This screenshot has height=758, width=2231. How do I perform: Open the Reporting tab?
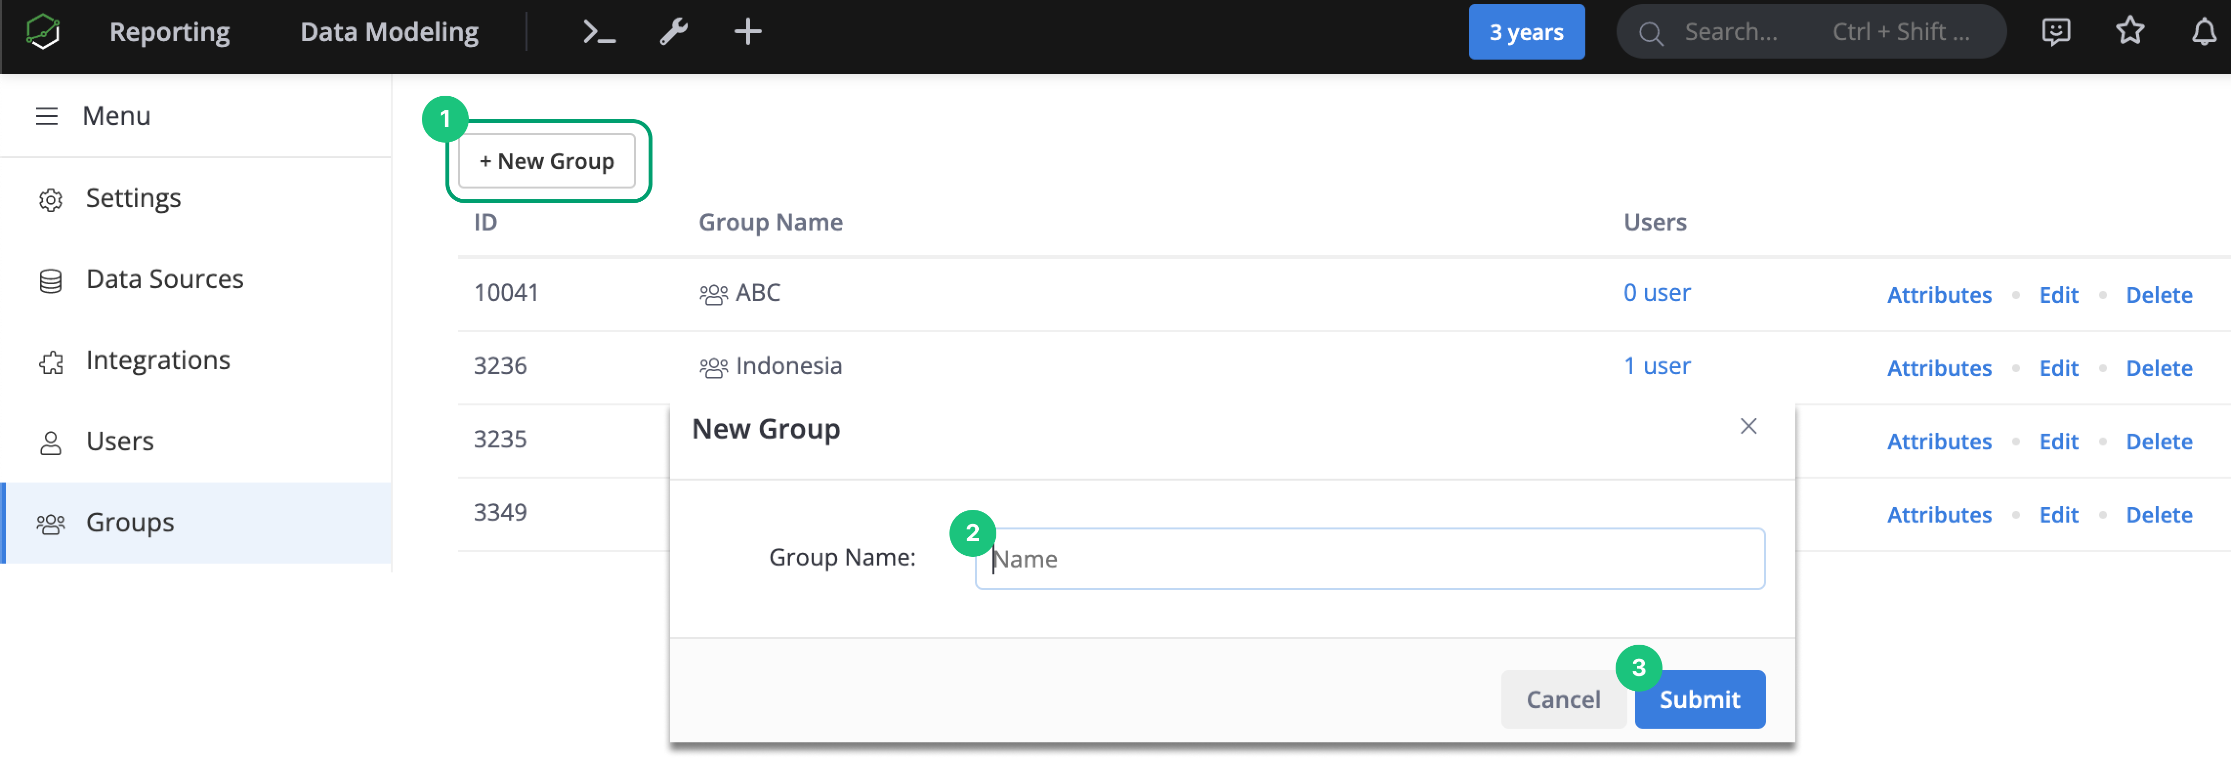pyautogui.click(x=170, y=32)
